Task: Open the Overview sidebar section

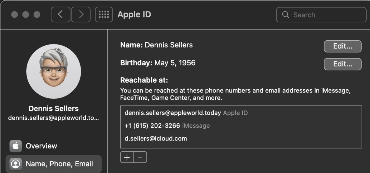Action: [x=41, y=146]
